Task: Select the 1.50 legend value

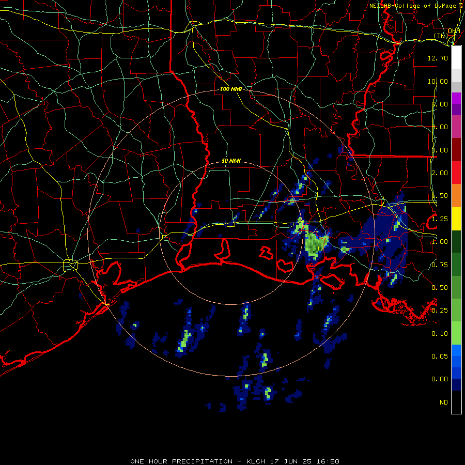Action: click(440, 196)
